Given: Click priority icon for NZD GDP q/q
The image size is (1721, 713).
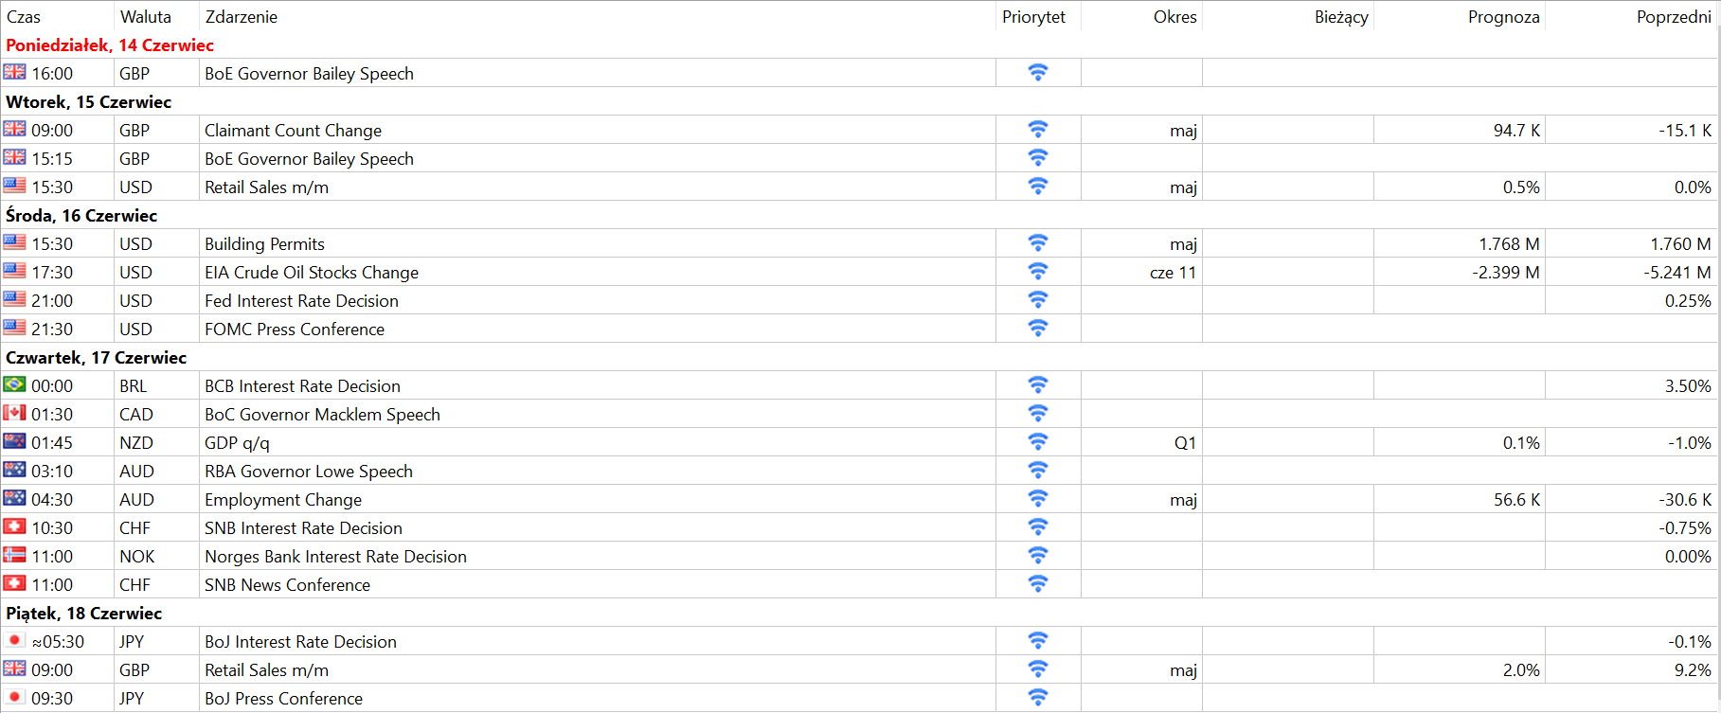Looking at the screenshot, I should pos(1038,441).
